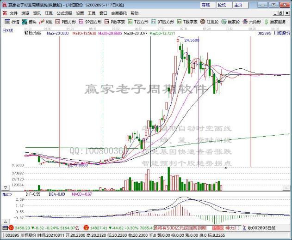Viewport: 292px width, 240px height.
Task: Click the 客服 customer service button
Action: click(208, 5)
